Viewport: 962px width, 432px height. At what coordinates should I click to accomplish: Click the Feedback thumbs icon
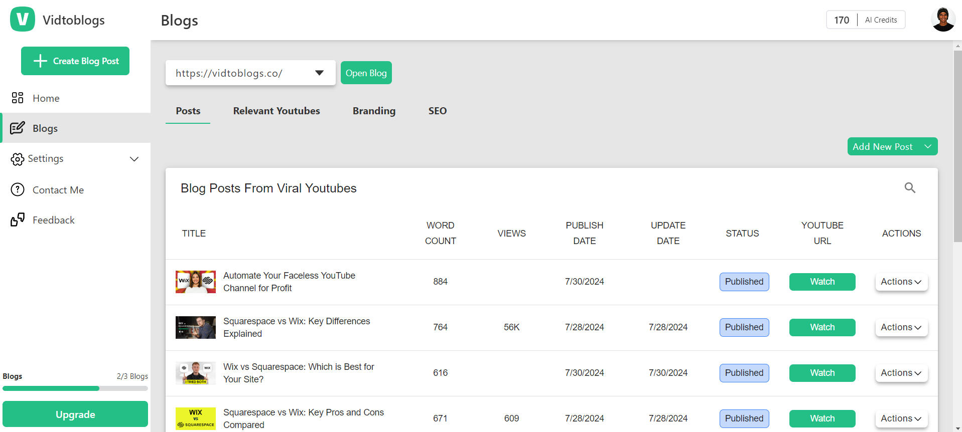pyautogui.click(x=18, y=220)
